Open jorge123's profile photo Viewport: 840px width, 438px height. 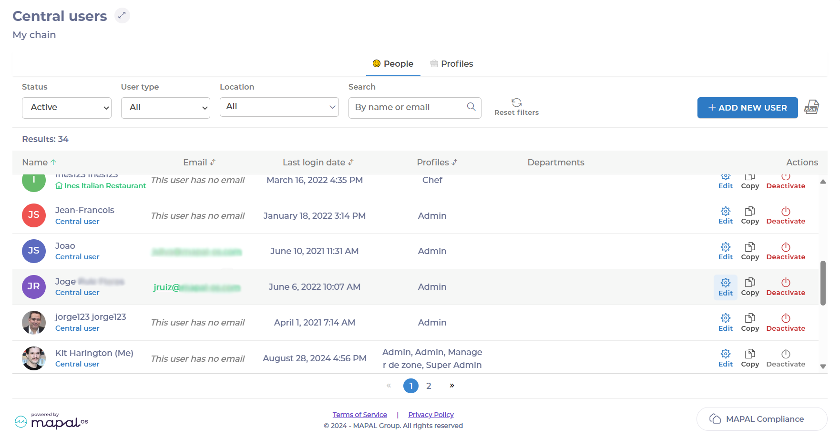click(34, 323)
